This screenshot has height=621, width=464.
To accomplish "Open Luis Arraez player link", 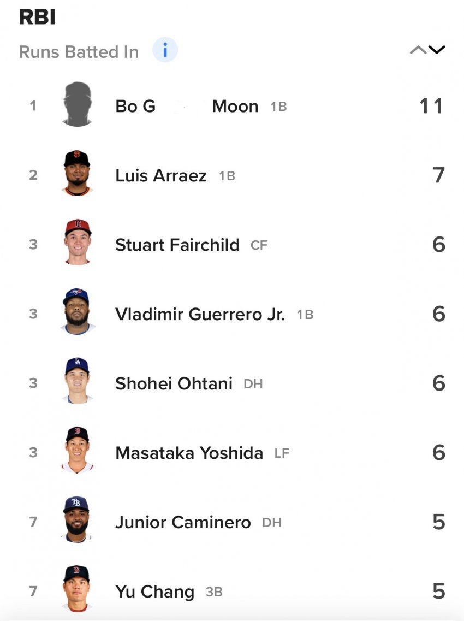I will 161,175.
